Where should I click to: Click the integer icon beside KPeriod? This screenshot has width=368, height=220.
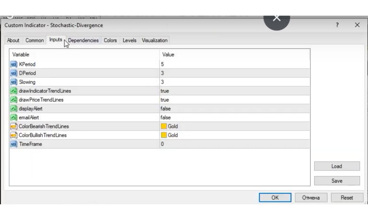14,65
